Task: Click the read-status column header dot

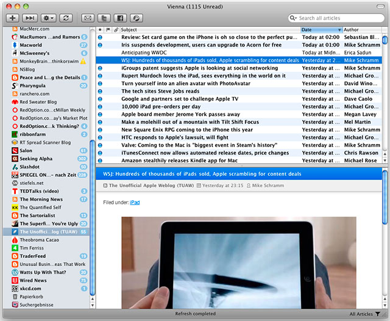Action: [100, 30]
